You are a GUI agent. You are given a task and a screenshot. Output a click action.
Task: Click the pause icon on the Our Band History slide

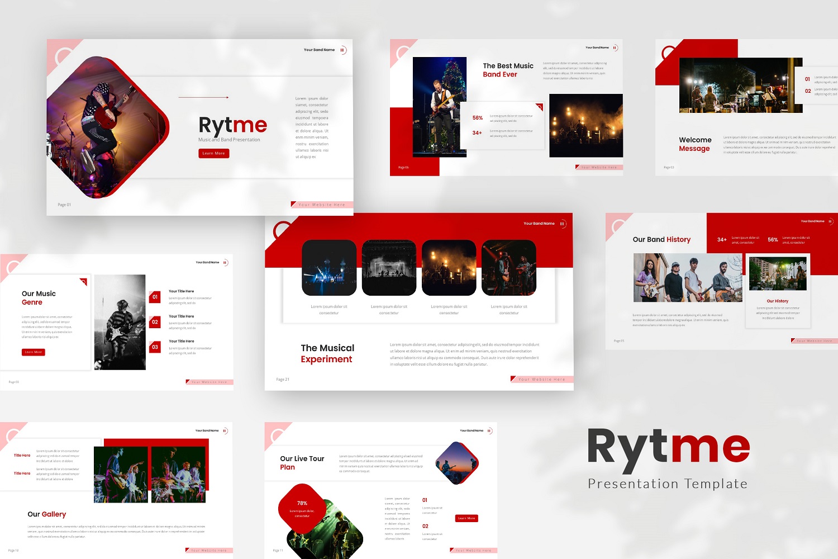coord(830,221)
